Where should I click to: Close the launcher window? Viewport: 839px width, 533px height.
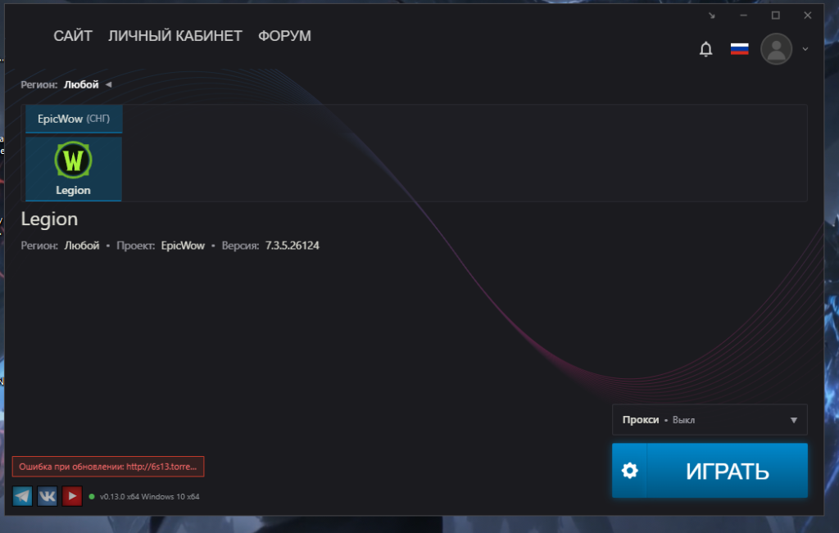(x=807, y=16)
